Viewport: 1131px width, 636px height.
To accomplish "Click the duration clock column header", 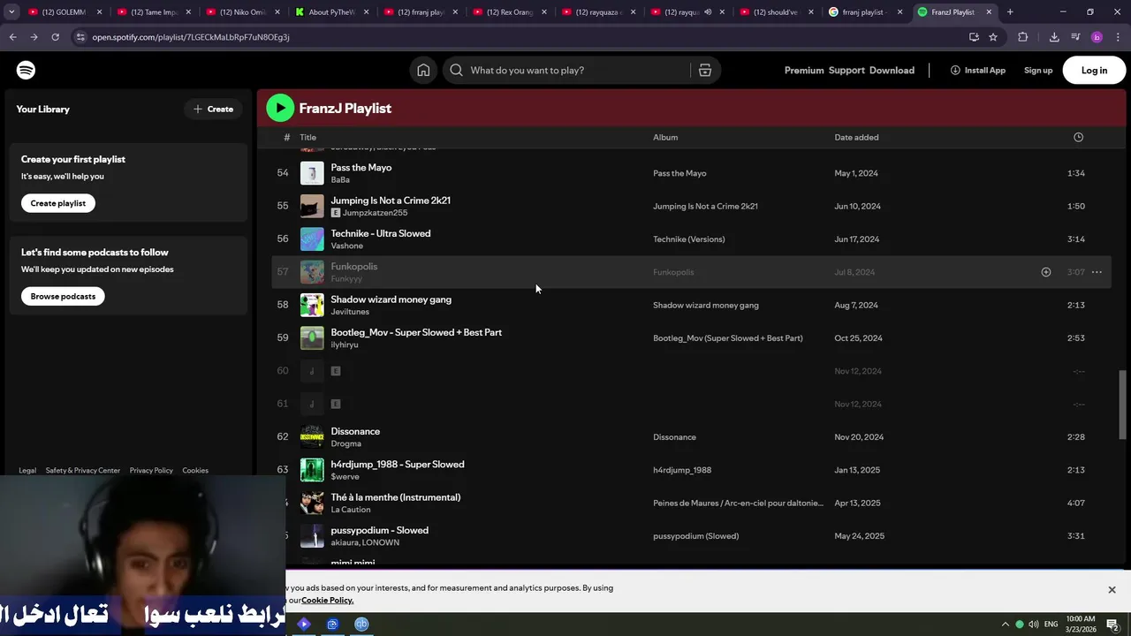I will (x=1078, y=137).
